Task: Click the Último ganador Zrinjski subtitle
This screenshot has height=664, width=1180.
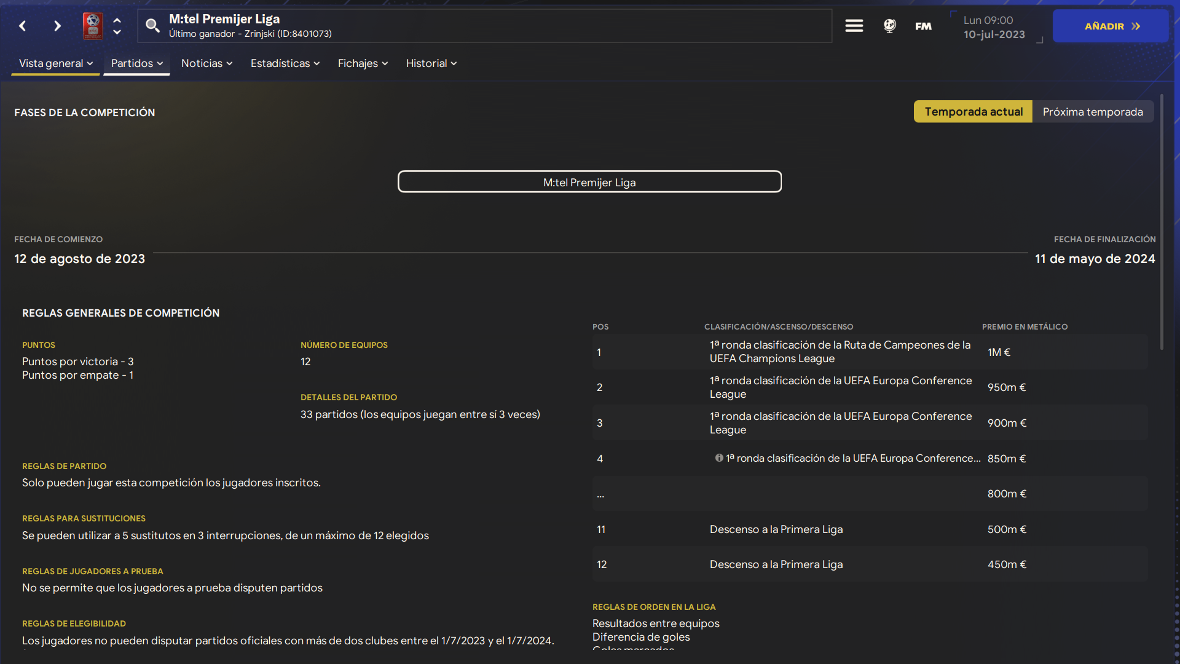Action: click(x=250, y=34)
